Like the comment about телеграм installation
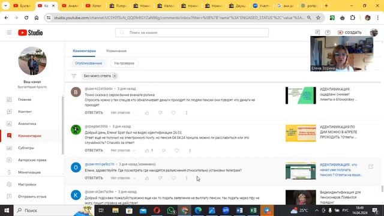This screenshot has height=216, width=384. click(147, 178)
